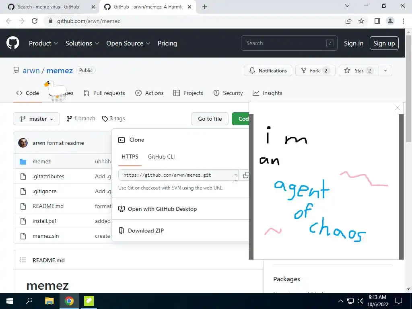
Task: Click the Chrome address bar
Action: pos(194,21)
